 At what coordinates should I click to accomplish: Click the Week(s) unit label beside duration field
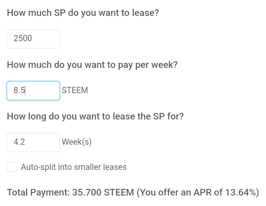(x=77, y=142)
